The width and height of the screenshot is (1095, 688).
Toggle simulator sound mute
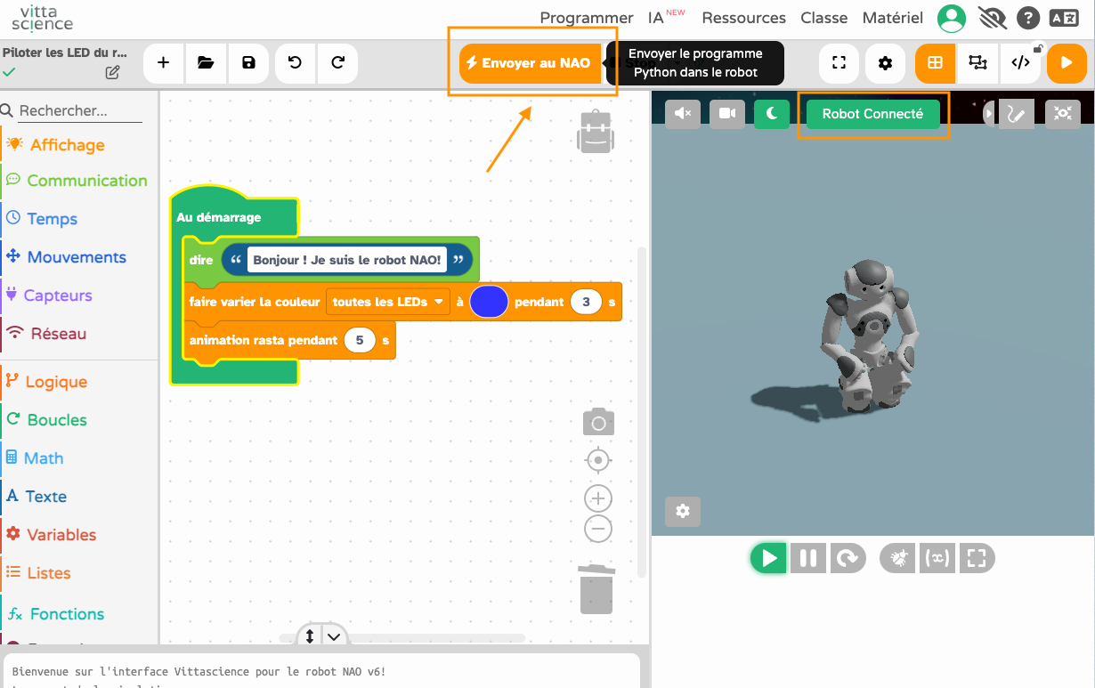pos(683,113)
